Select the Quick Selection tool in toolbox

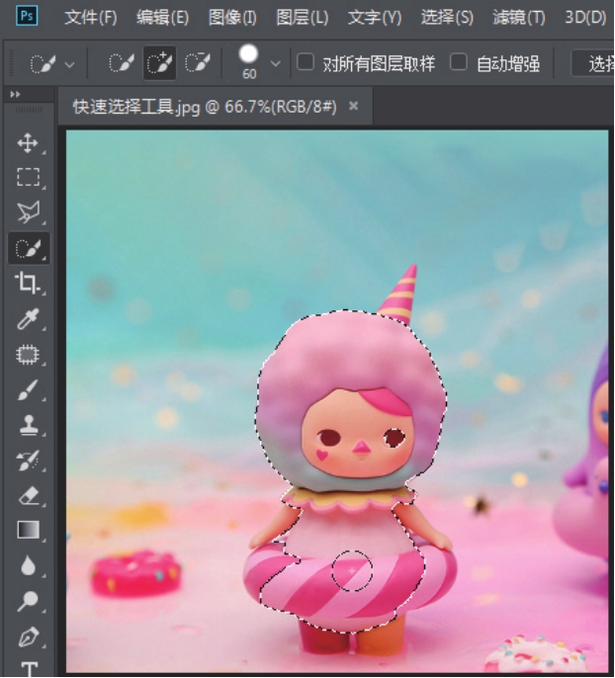pos(29,248)
